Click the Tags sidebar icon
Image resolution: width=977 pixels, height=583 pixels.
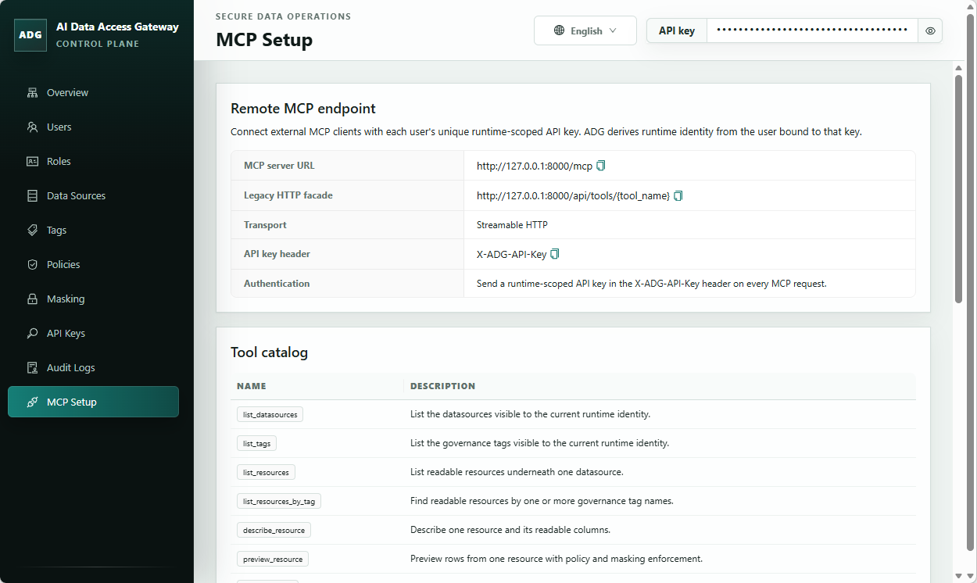[x=32, y=231]
